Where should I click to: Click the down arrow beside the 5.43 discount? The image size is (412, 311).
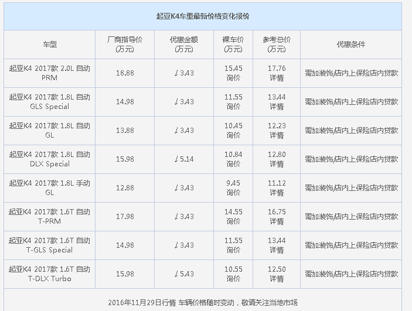pos(177,274)
